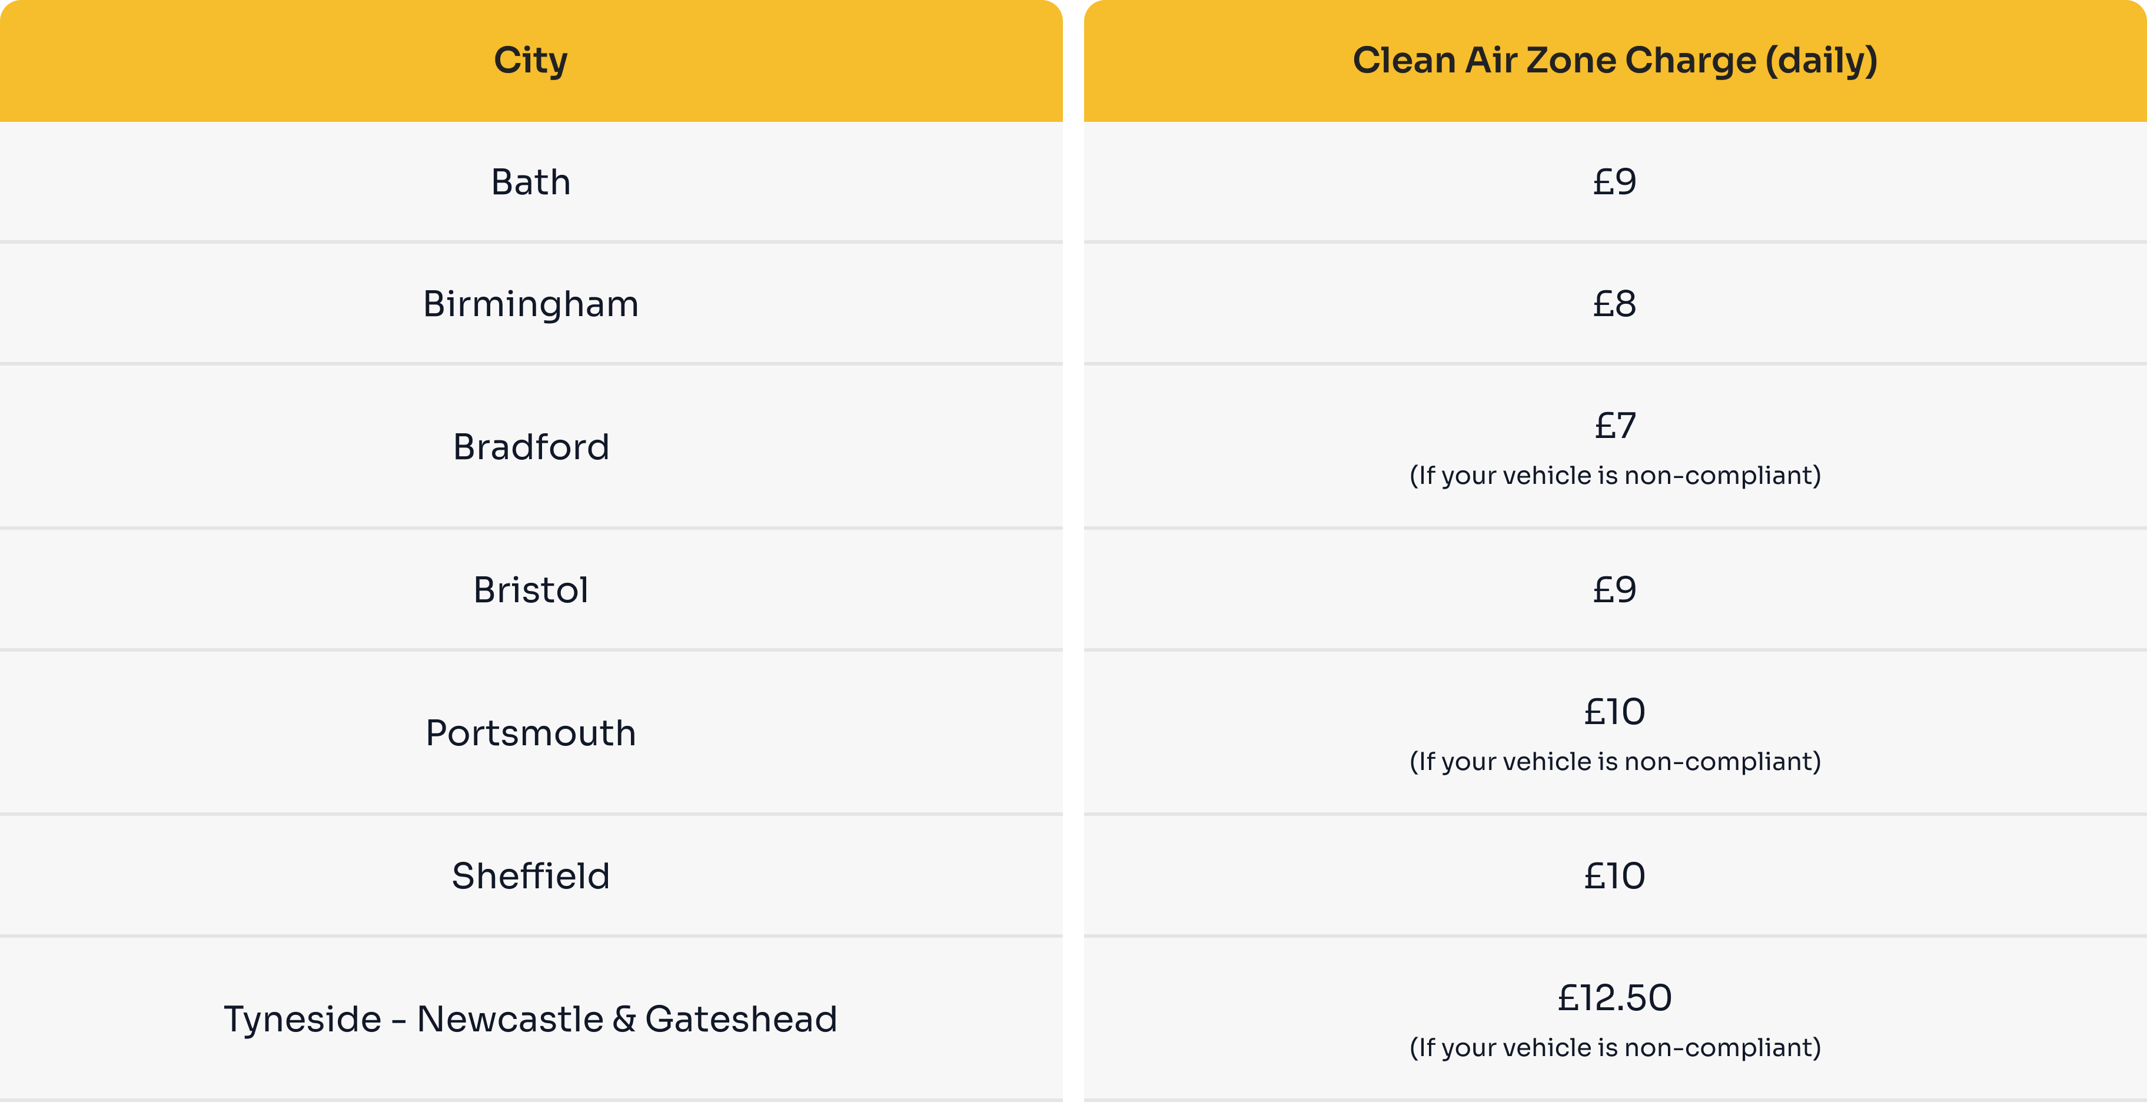Click the £9 charge for Bath

point(1614,182)
